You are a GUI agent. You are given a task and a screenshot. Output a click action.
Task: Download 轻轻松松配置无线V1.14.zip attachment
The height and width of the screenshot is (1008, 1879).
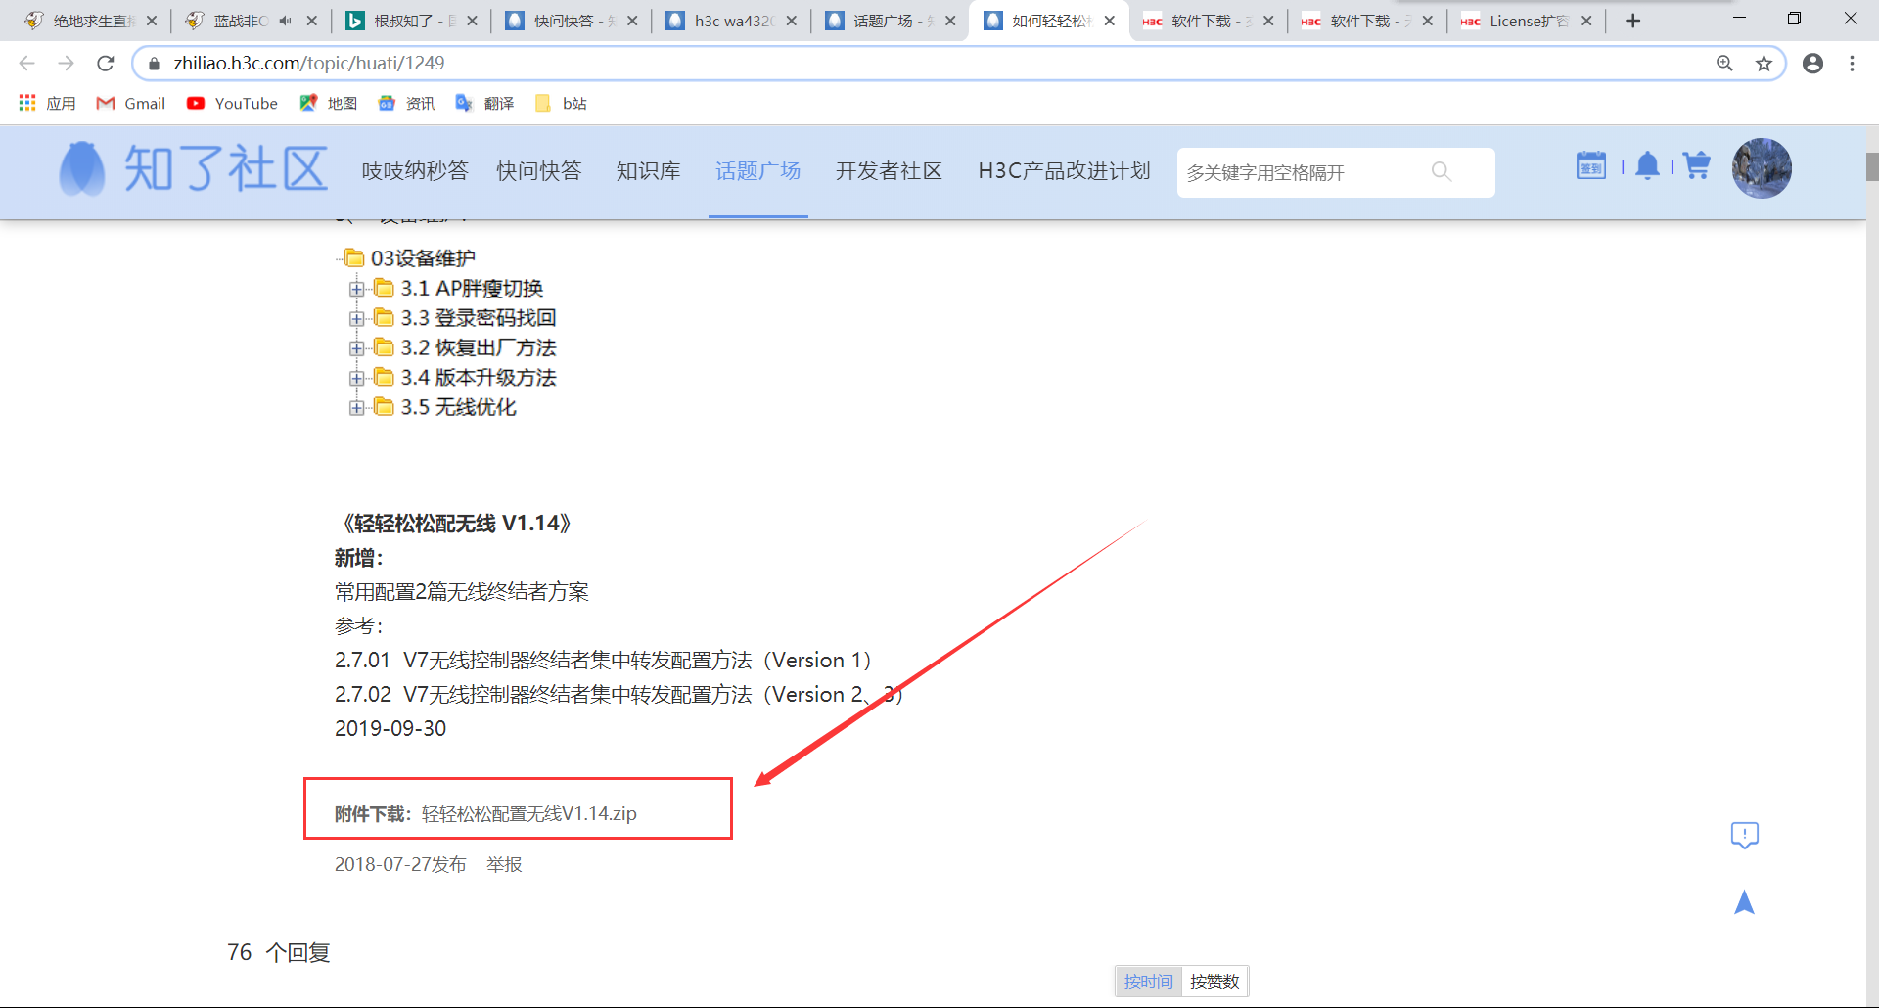tap(529, 813)
